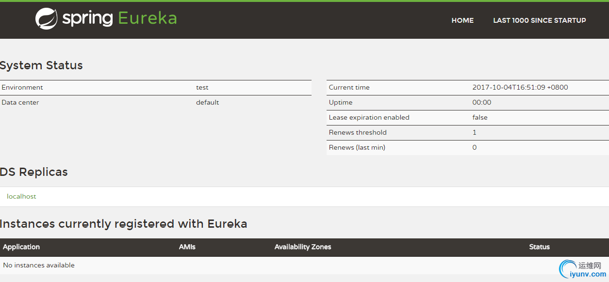Click the Renews (last min) label
Viewport: 609px width, 282px height.
(357, 147)
